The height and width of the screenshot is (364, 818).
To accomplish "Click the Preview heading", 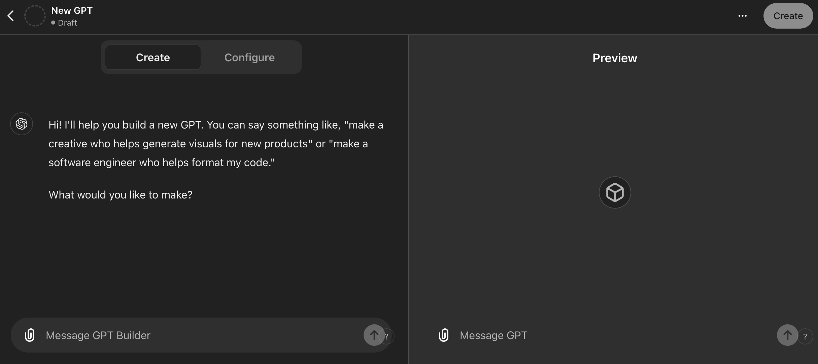I will point(615,58).
